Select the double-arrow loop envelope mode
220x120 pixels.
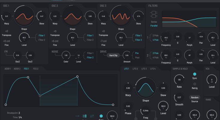[x=84, y=116]
